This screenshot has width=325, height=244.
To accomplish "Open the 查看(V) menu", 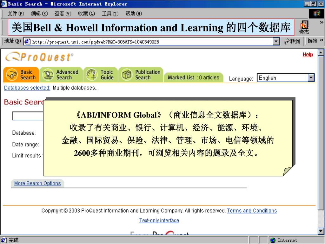I will tap(63, 14).
